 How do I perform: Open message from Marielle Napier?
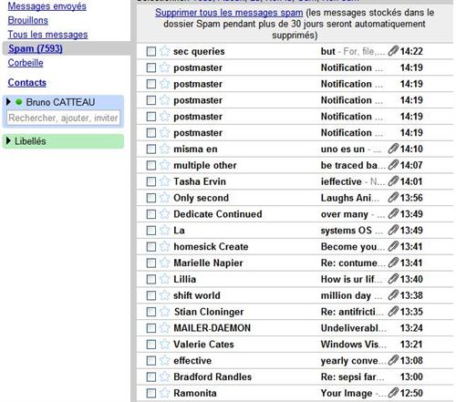point(295,263)
